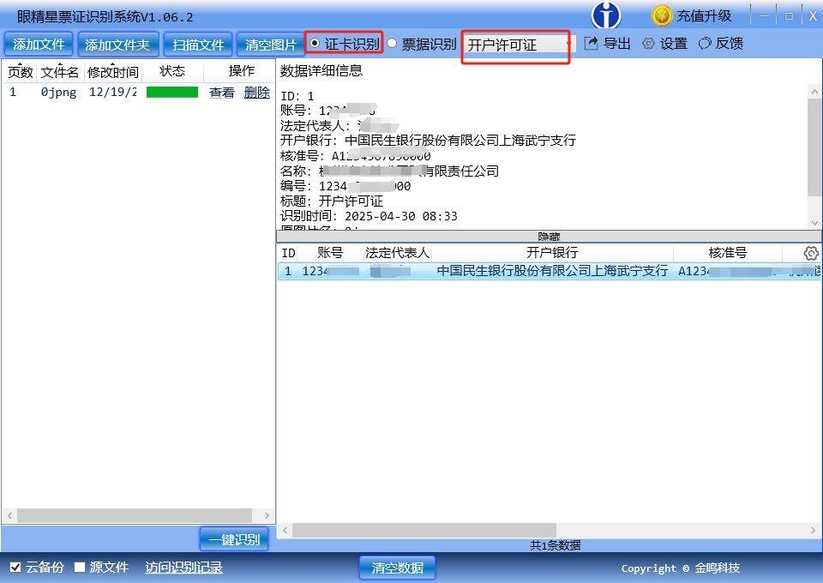Screen dimensions: 823x583
Task: Click 查看 link for 0jpng file
Action: (221, 93)
